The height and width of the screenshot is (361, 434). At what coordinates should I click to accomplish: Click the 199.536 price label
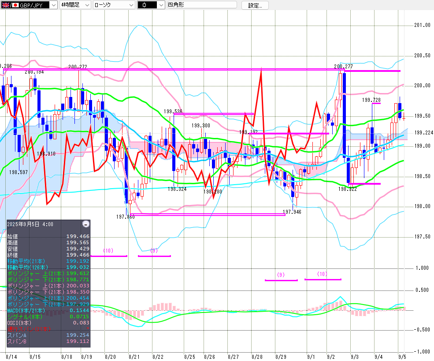pos(173,112)
